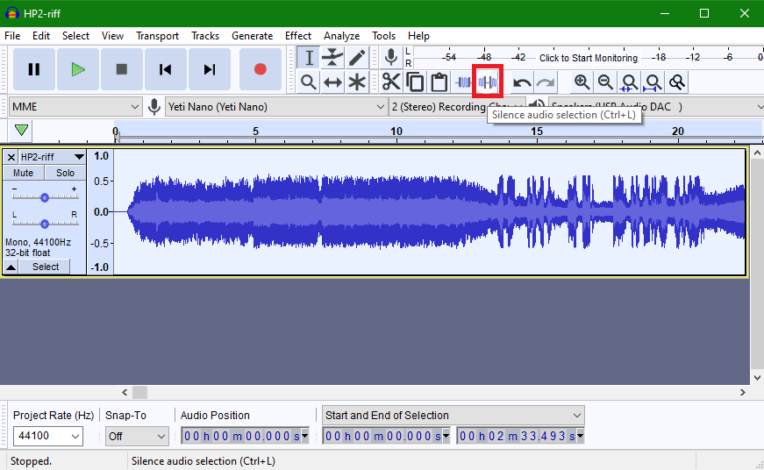Click the Zoom Toggle icon
The width and height of the screenshot is (764, 470).
[677, 82]
